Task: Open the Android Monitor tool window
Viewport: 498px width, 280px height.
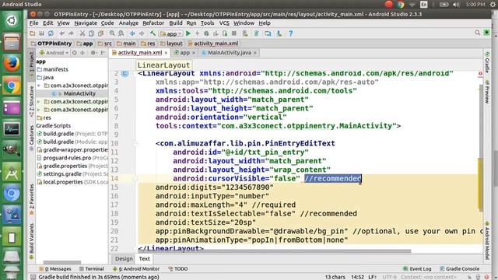Action: 136,269
